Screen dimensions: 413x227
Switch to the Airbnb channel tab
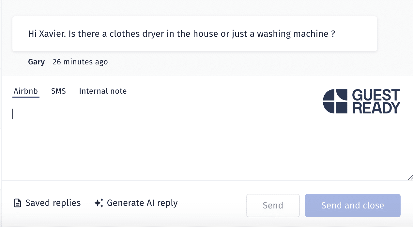pos(26,91)
